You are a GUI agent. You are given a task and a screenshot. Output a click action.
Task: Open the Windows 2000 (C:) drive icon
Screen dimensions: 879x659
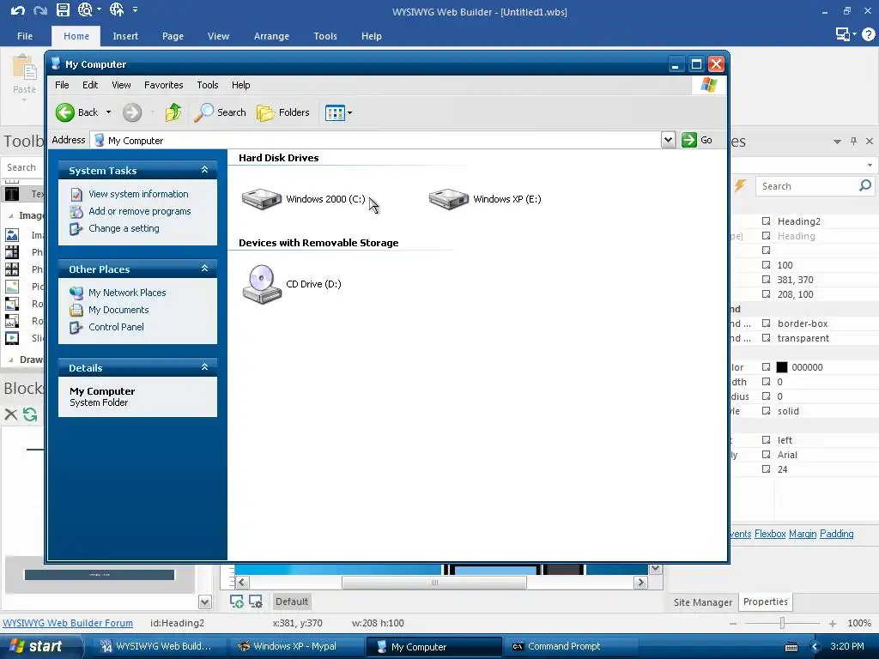(261, 199)
